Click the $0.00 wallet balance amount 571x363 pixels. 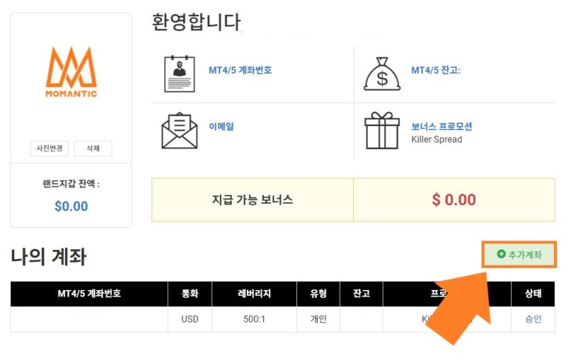tap(72, 207)
